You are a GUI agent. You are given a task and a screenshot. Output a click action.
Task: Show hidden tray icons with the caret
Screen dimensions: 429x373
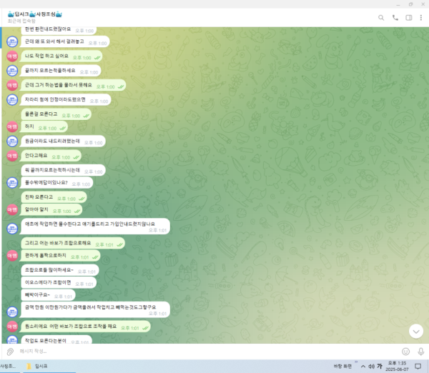point(363,366)
